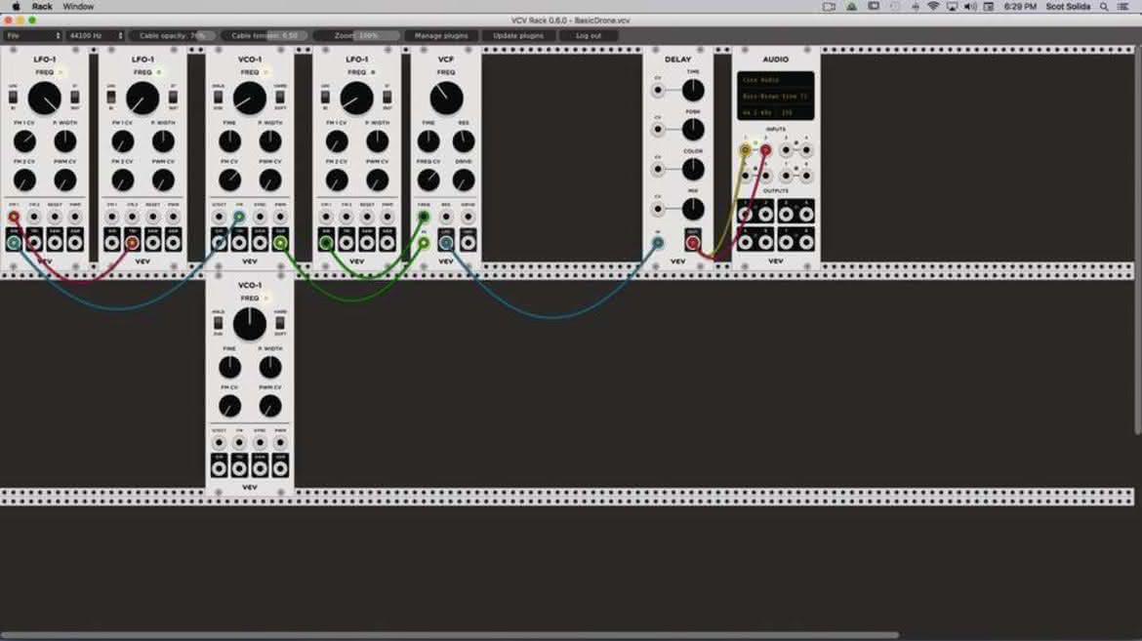This screenshot has height=641, width=1142.
Task: Click the OUT jack on the DELAY module
Action: coord(693,243)
